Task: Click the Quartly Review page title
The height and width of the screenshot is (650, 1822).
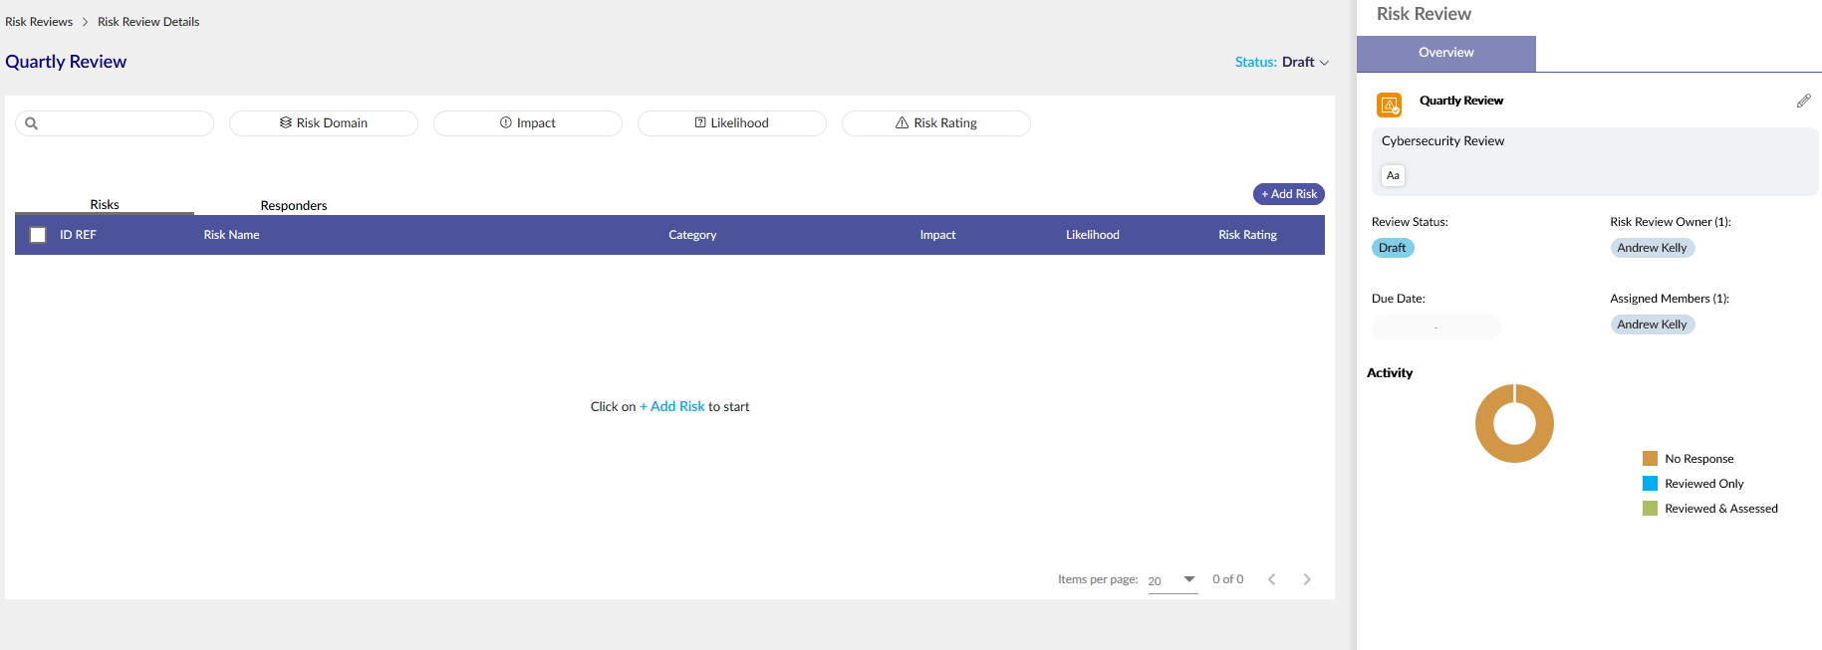Action: tap(66, 62)
